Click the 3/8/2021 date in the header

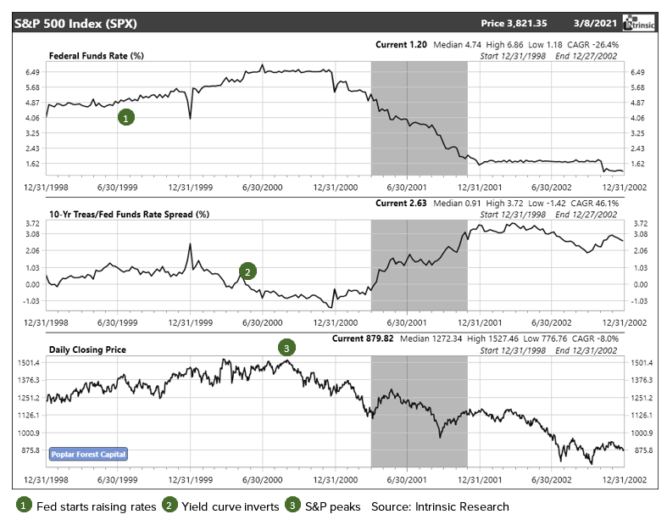pyautogui.click(x=594, y=21)
